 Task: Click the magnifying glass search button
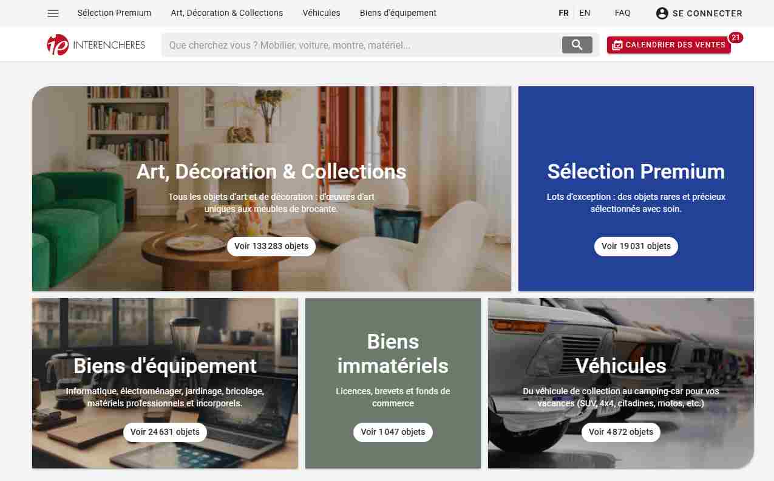577,45
